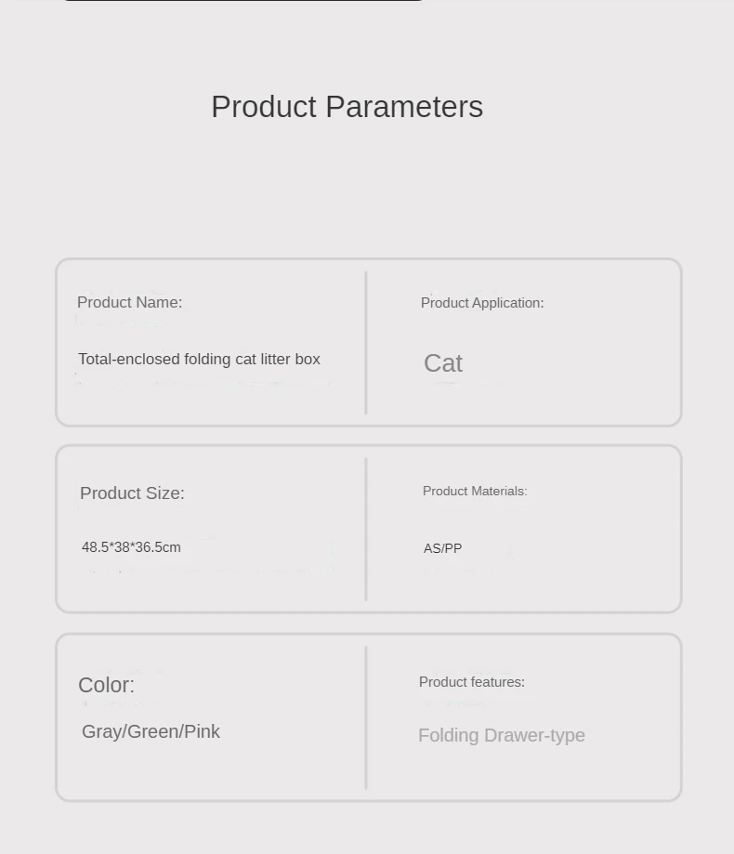This screenshot has height=854, width=734.
Task: Click the Cat application value
Action: [x=443, y=363]
